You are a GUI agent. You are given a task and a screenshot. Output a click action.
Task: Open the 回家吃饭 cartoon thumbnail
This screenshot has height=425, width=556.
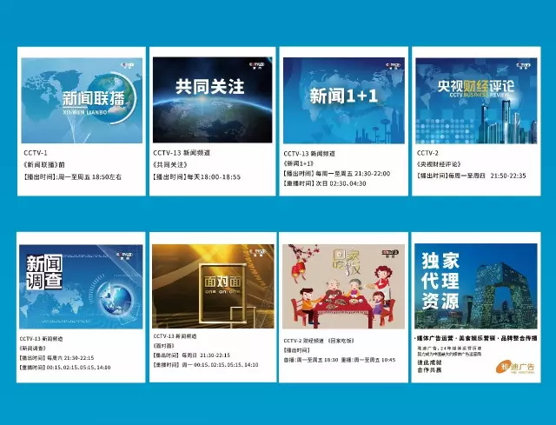coord(343,286)
